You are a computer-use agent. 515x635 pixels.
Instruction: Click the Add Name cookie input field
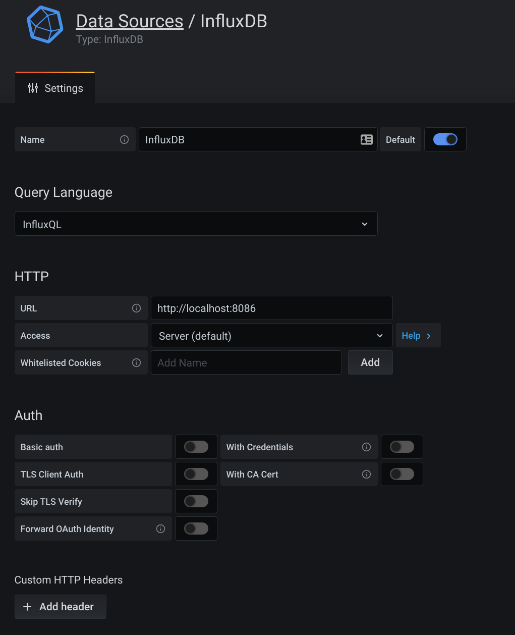pos(246,362)
